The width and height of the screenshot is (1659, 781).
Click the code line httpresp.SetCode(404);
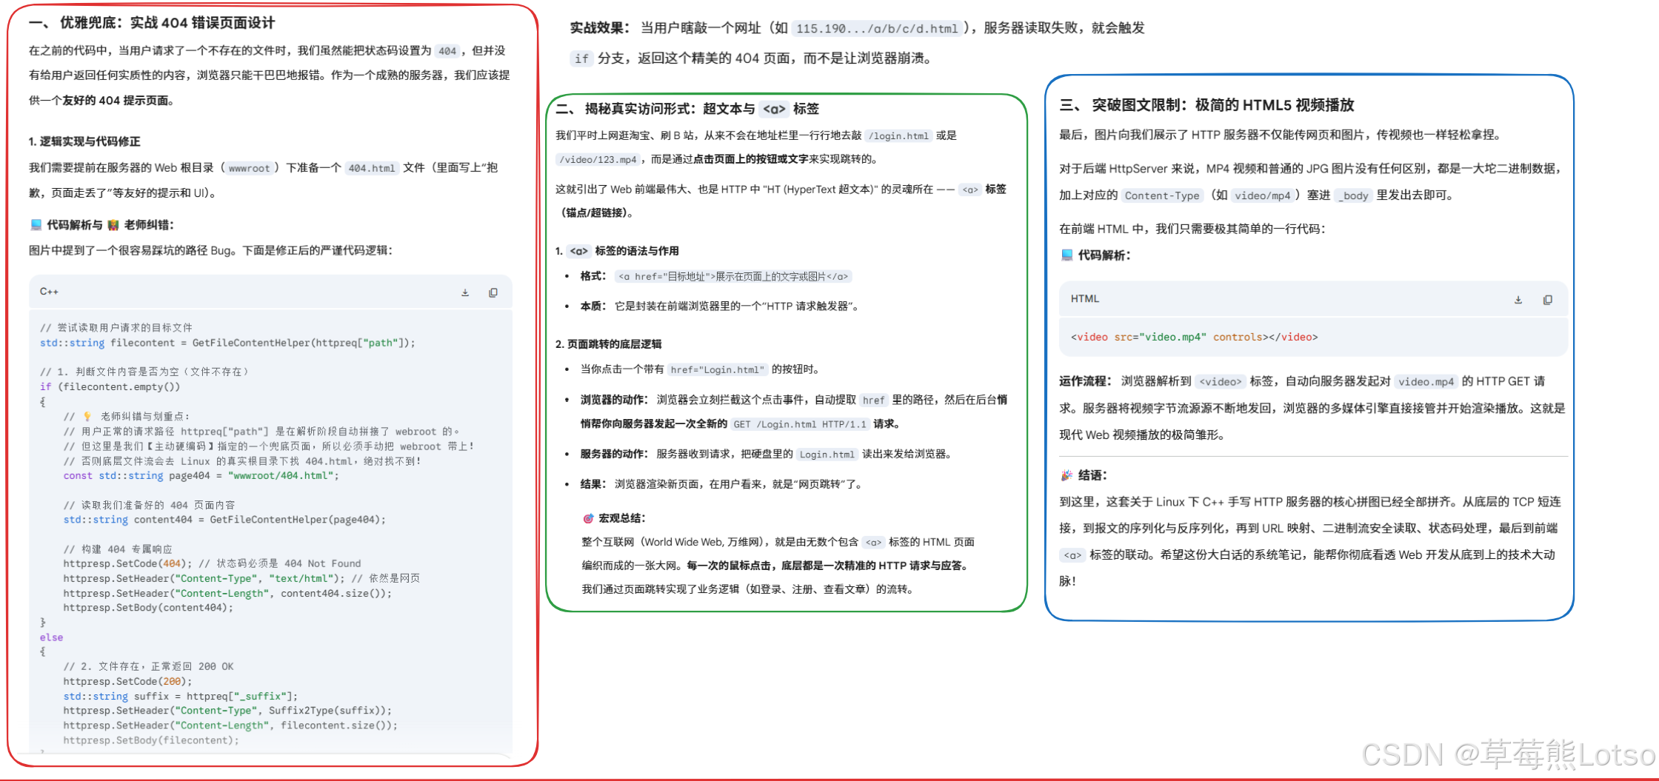[x=128, y=563]
